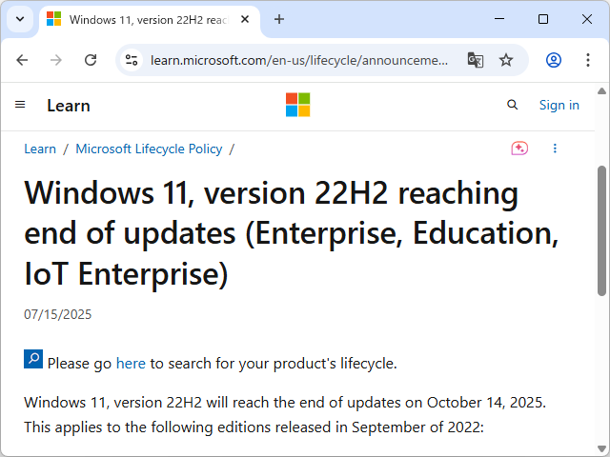Open Chrome profile avatar
This screenshot has width=610, height=457.
[554, 60]
